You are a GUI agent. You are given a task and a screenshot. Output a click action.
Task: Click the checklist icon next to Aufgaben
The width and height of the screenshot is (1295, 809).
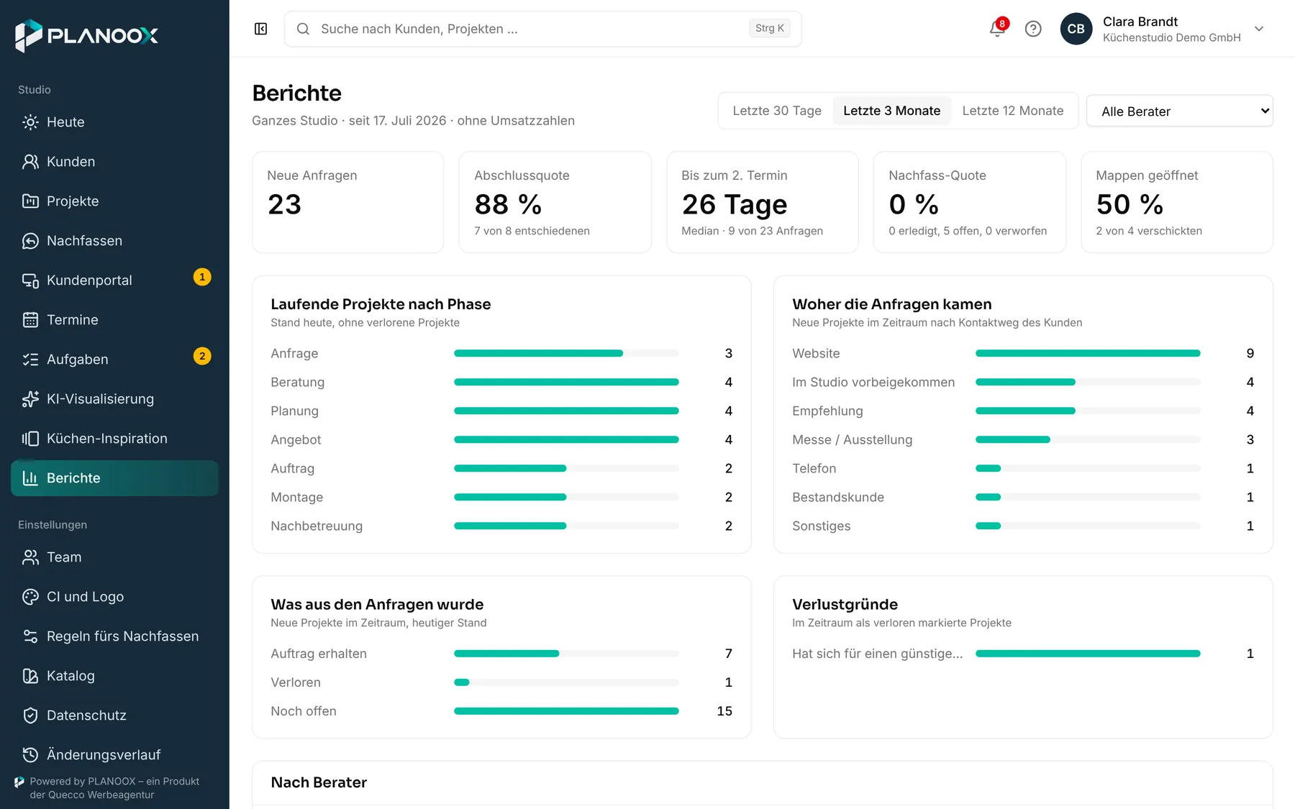click(30, 360)
